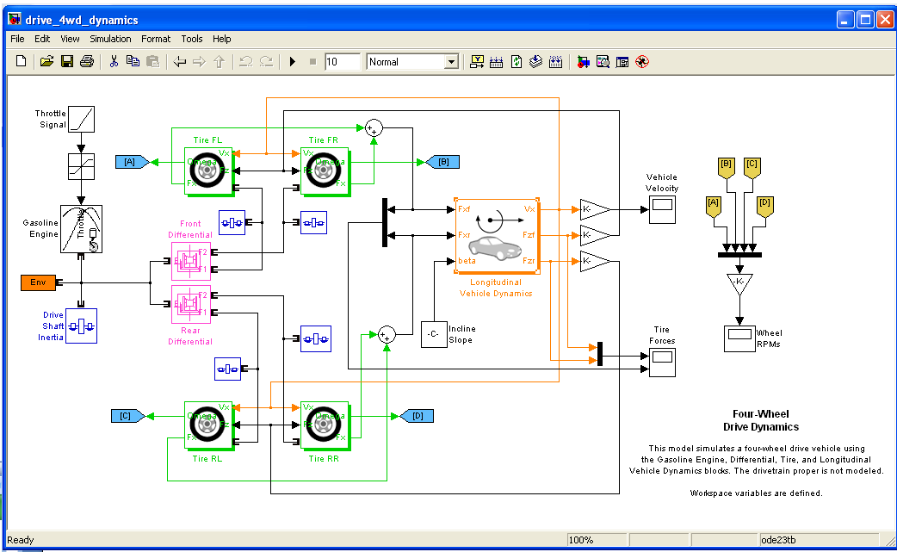Select the Front Differential block

pos(191,261)
